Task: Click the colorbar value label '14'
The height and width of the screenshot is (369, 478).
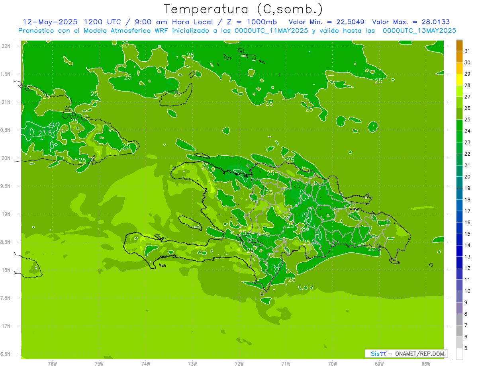Action: (467, 245)
